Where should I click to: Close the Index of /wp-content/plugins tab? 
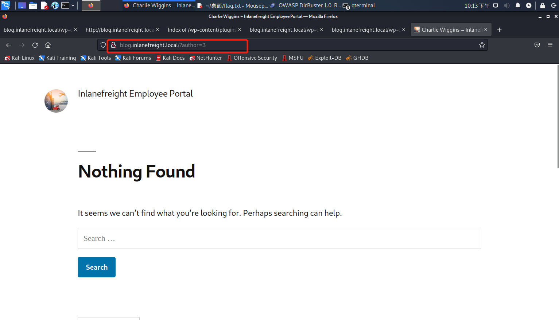(240, 30)
